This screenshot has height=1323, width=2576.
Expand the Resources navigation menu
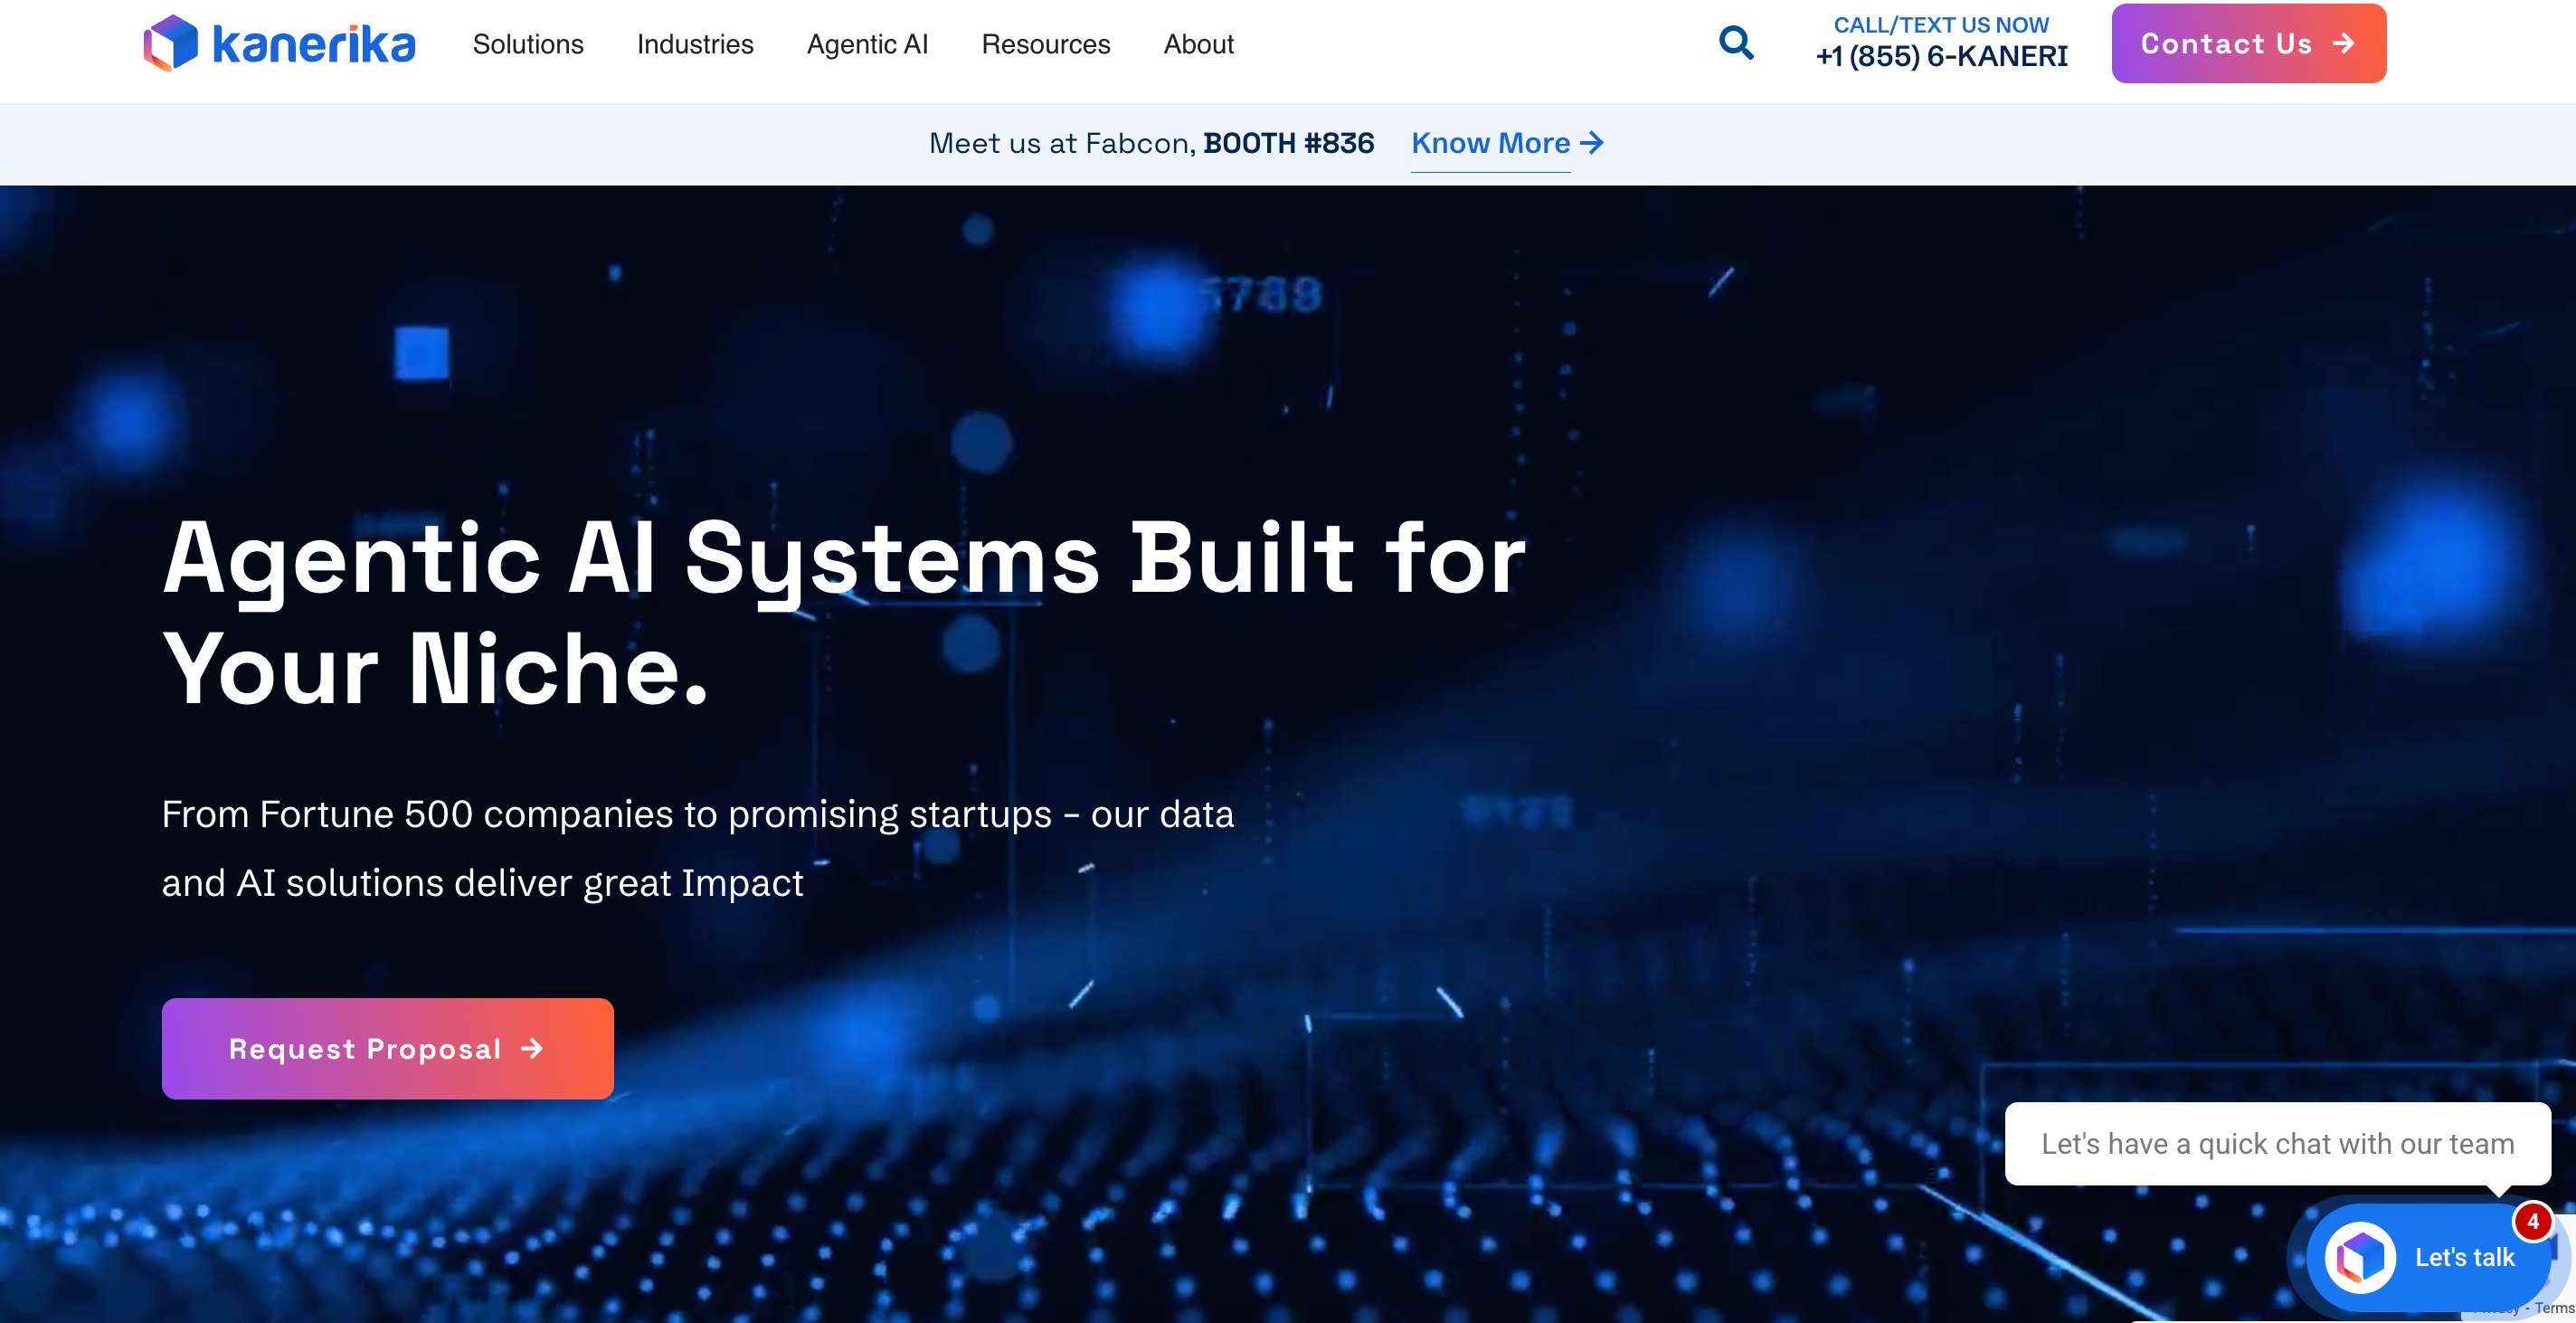[1045, 44]
